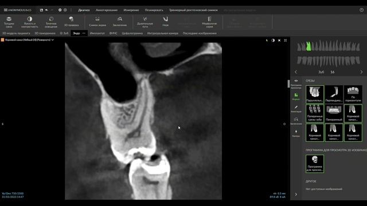
Task: Maximize the viewport with the fullscreen icon
Action: coord(286,40)
